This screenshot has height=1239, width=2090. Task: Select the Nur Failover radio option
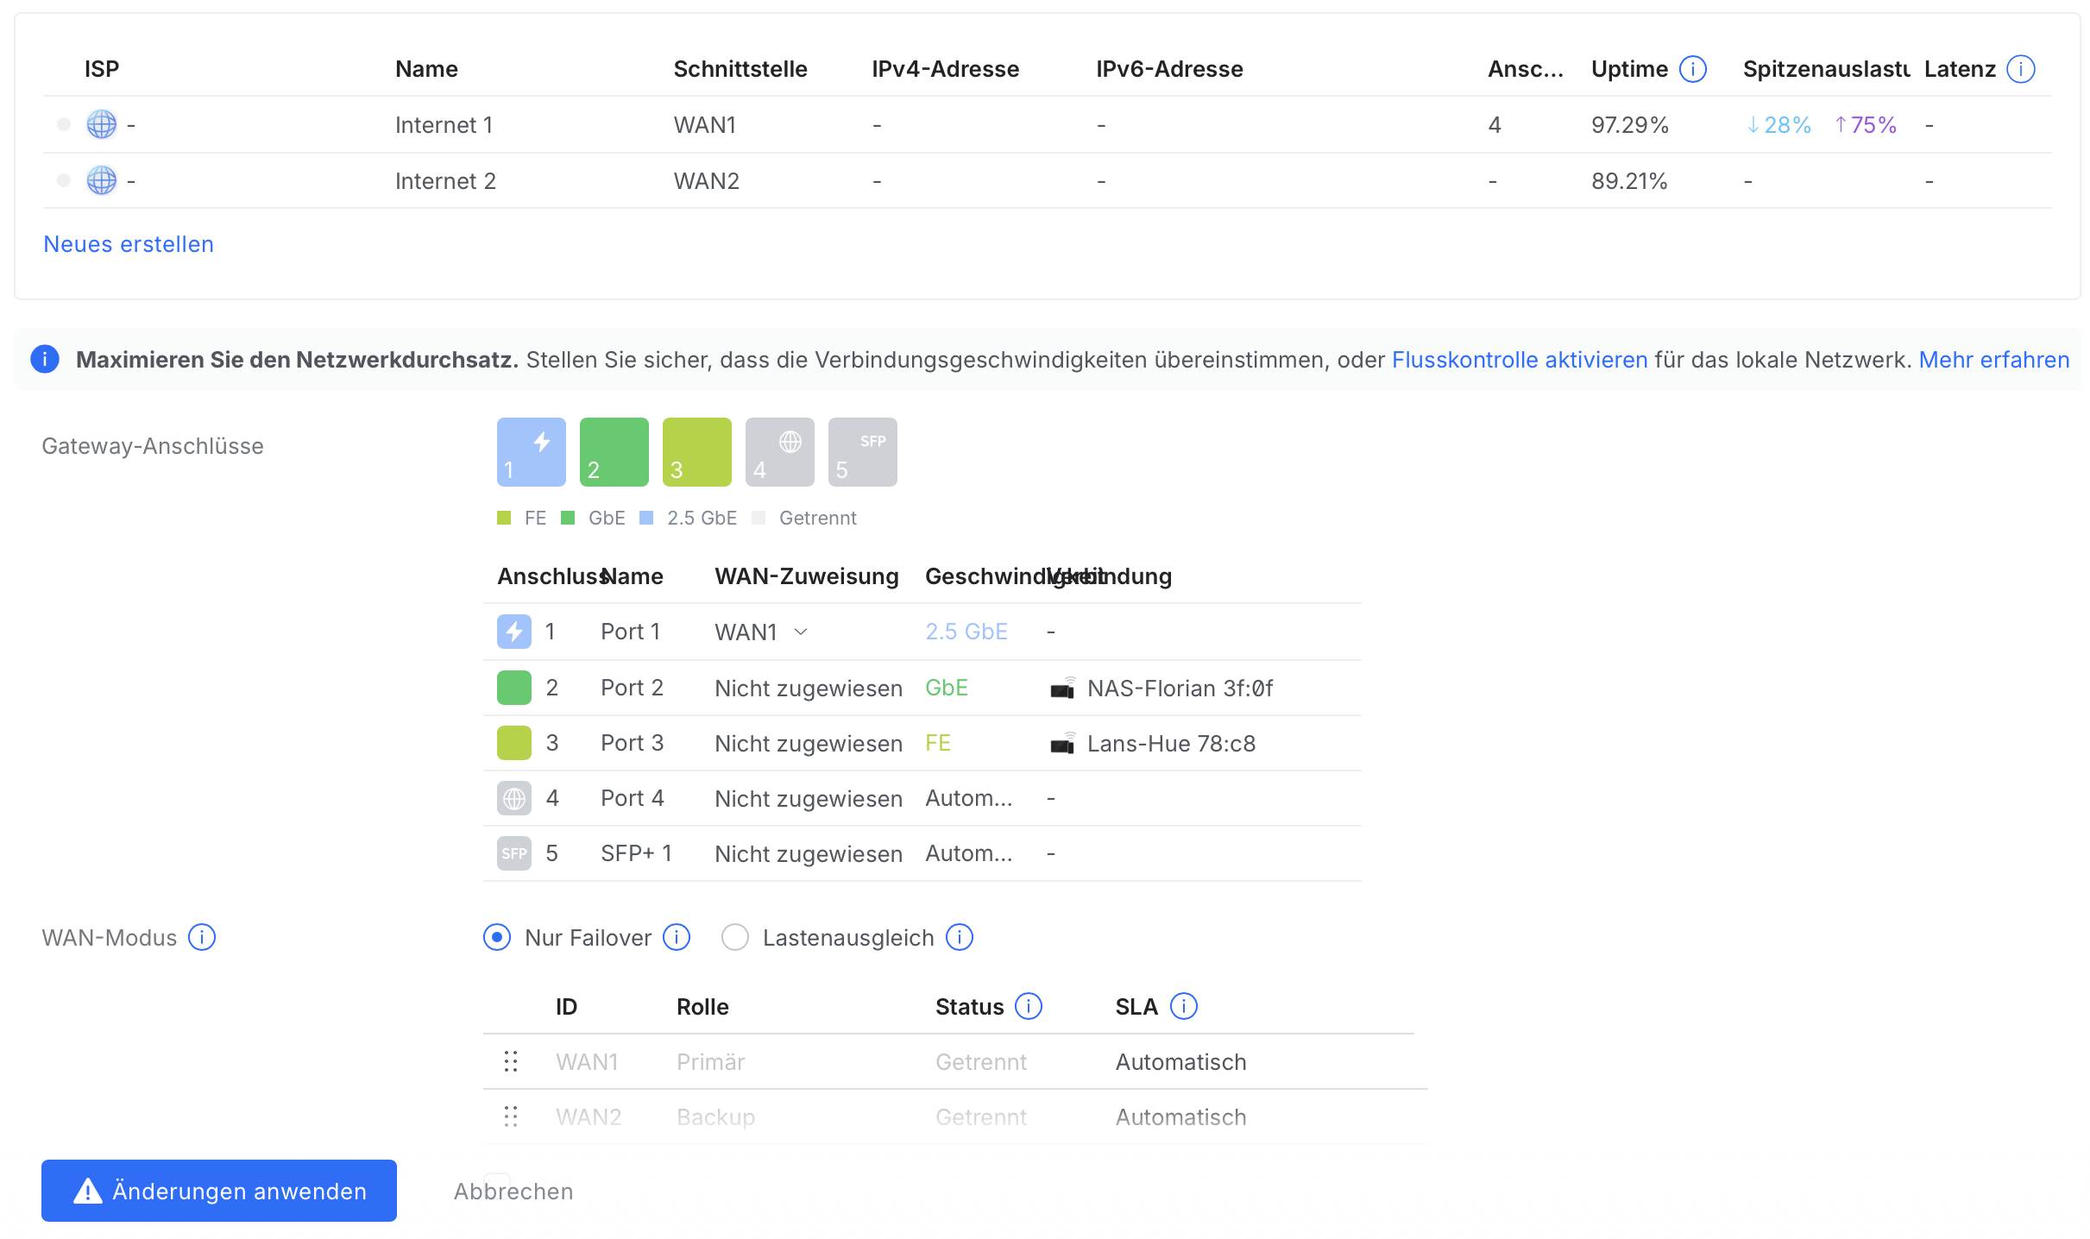click(x=497, y=937)
